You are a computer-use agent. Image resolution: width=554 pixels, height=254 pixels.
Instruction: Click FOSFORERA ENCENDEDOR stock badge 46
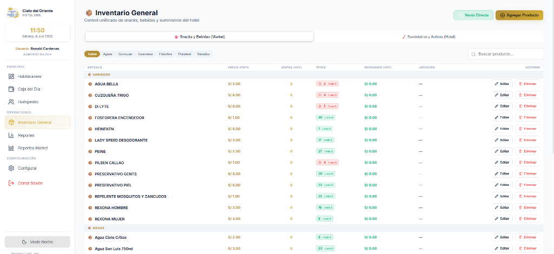coord(325,118)
